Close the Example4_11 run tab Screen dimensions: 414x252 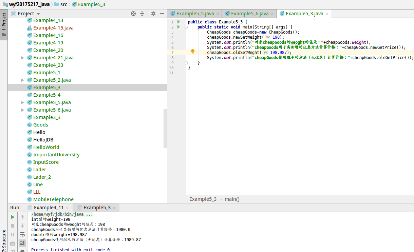(x=67, y=208)
